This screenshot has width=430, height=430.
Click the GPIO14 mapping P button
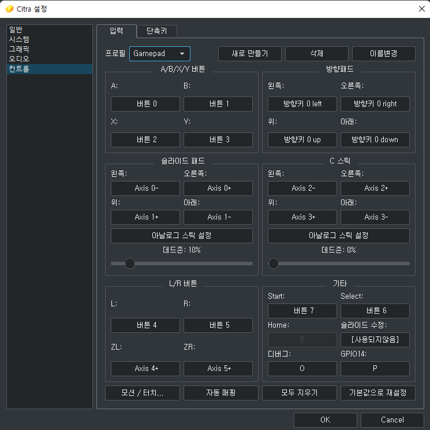(375, 369)
